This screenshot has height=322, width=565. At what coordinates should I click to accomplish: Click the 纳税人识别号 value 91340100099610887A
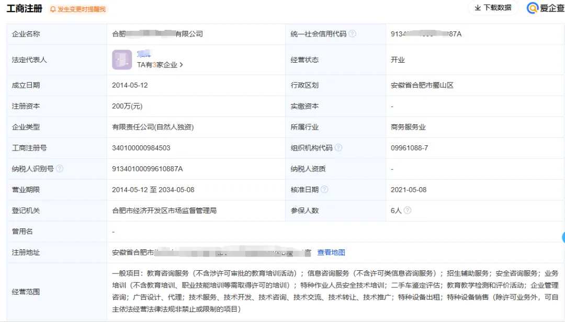pyautogui.click(x=148, y=169)
